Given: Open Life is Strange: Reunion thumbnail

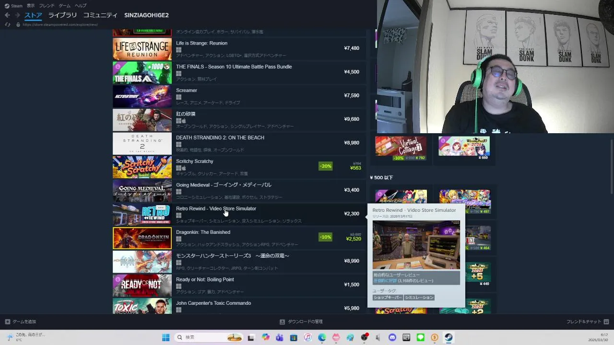Looking at the screenshot, I should pos(142,49).
